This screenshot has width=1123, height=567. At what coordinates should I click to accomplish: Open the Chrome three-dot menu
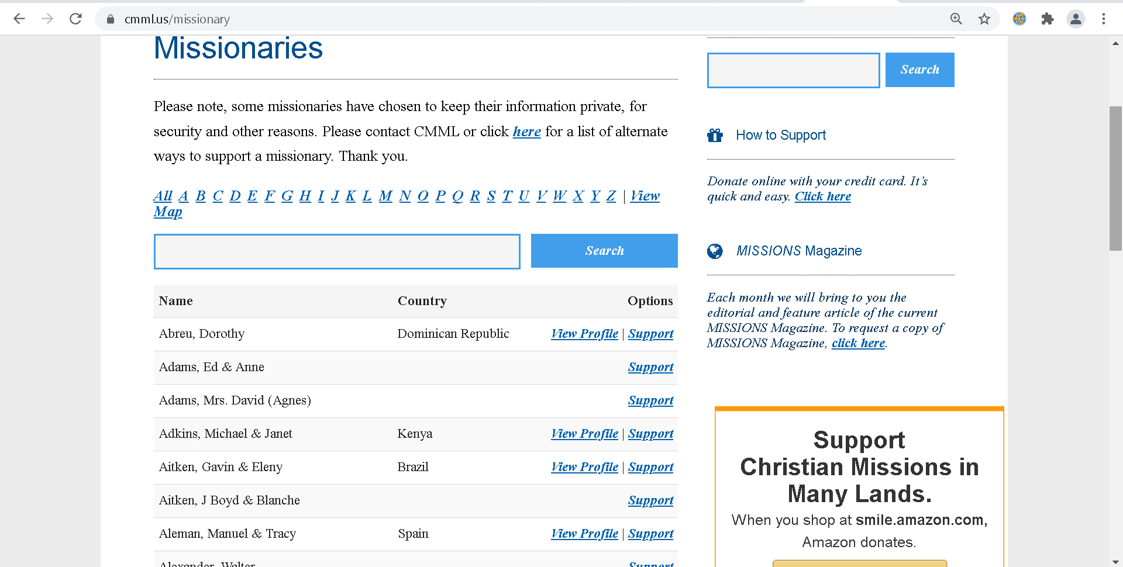pyautogui.click(x=1104, y=19)
